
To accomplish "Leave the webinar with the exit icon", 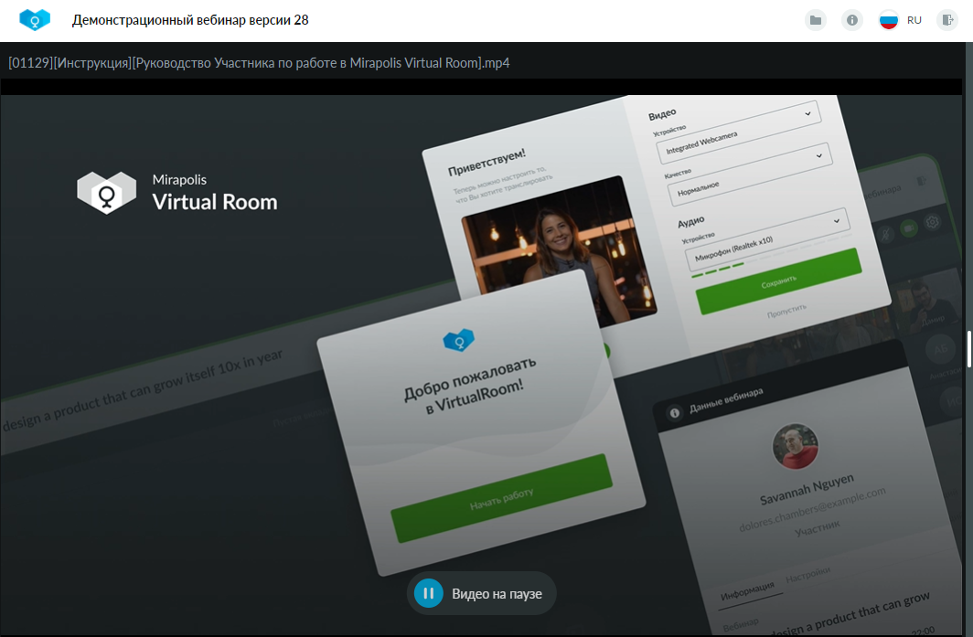I will click(x=947, y=20).
